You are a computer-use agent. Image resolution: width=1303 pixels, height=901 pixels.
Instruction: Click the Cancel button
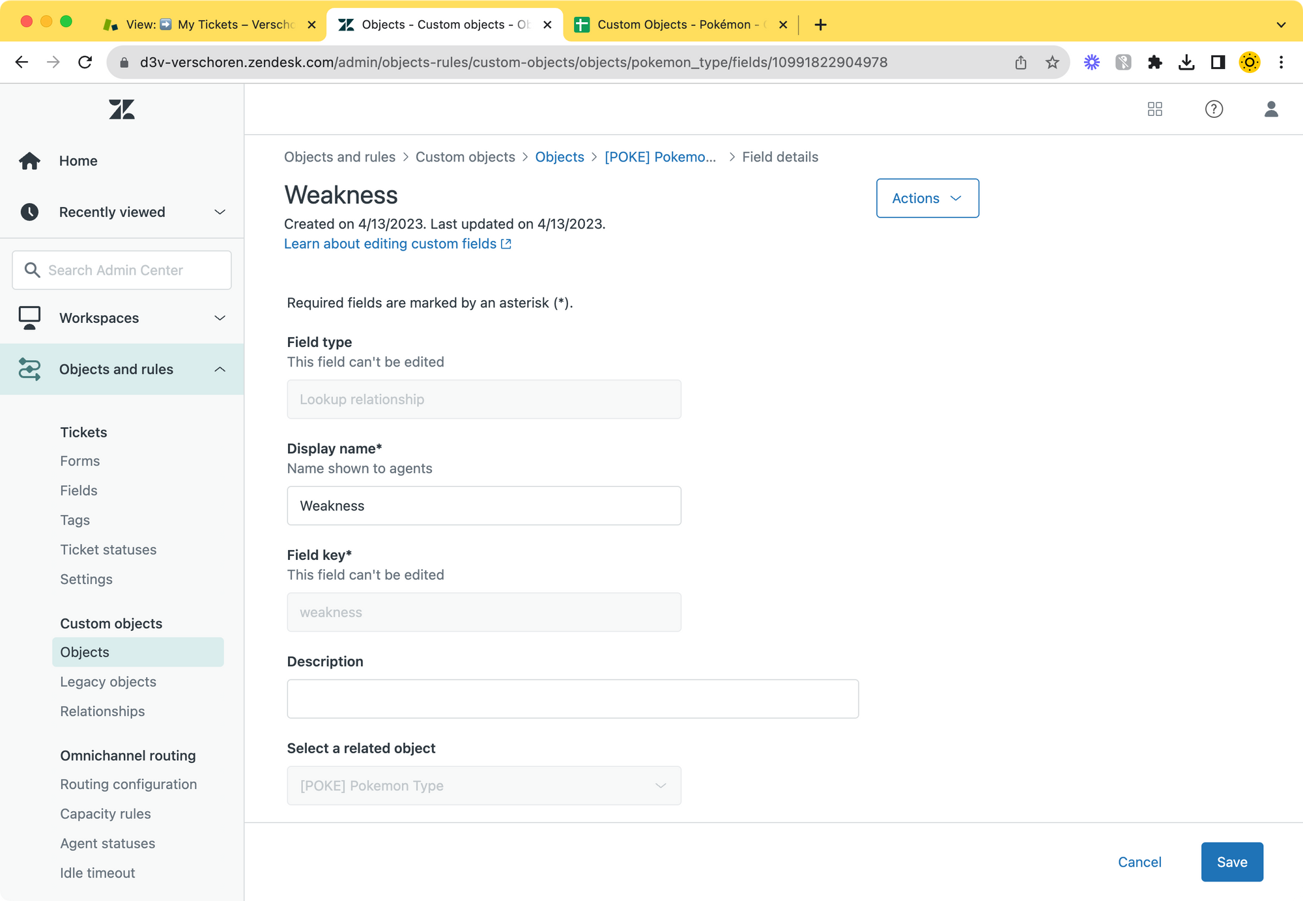1139,861
